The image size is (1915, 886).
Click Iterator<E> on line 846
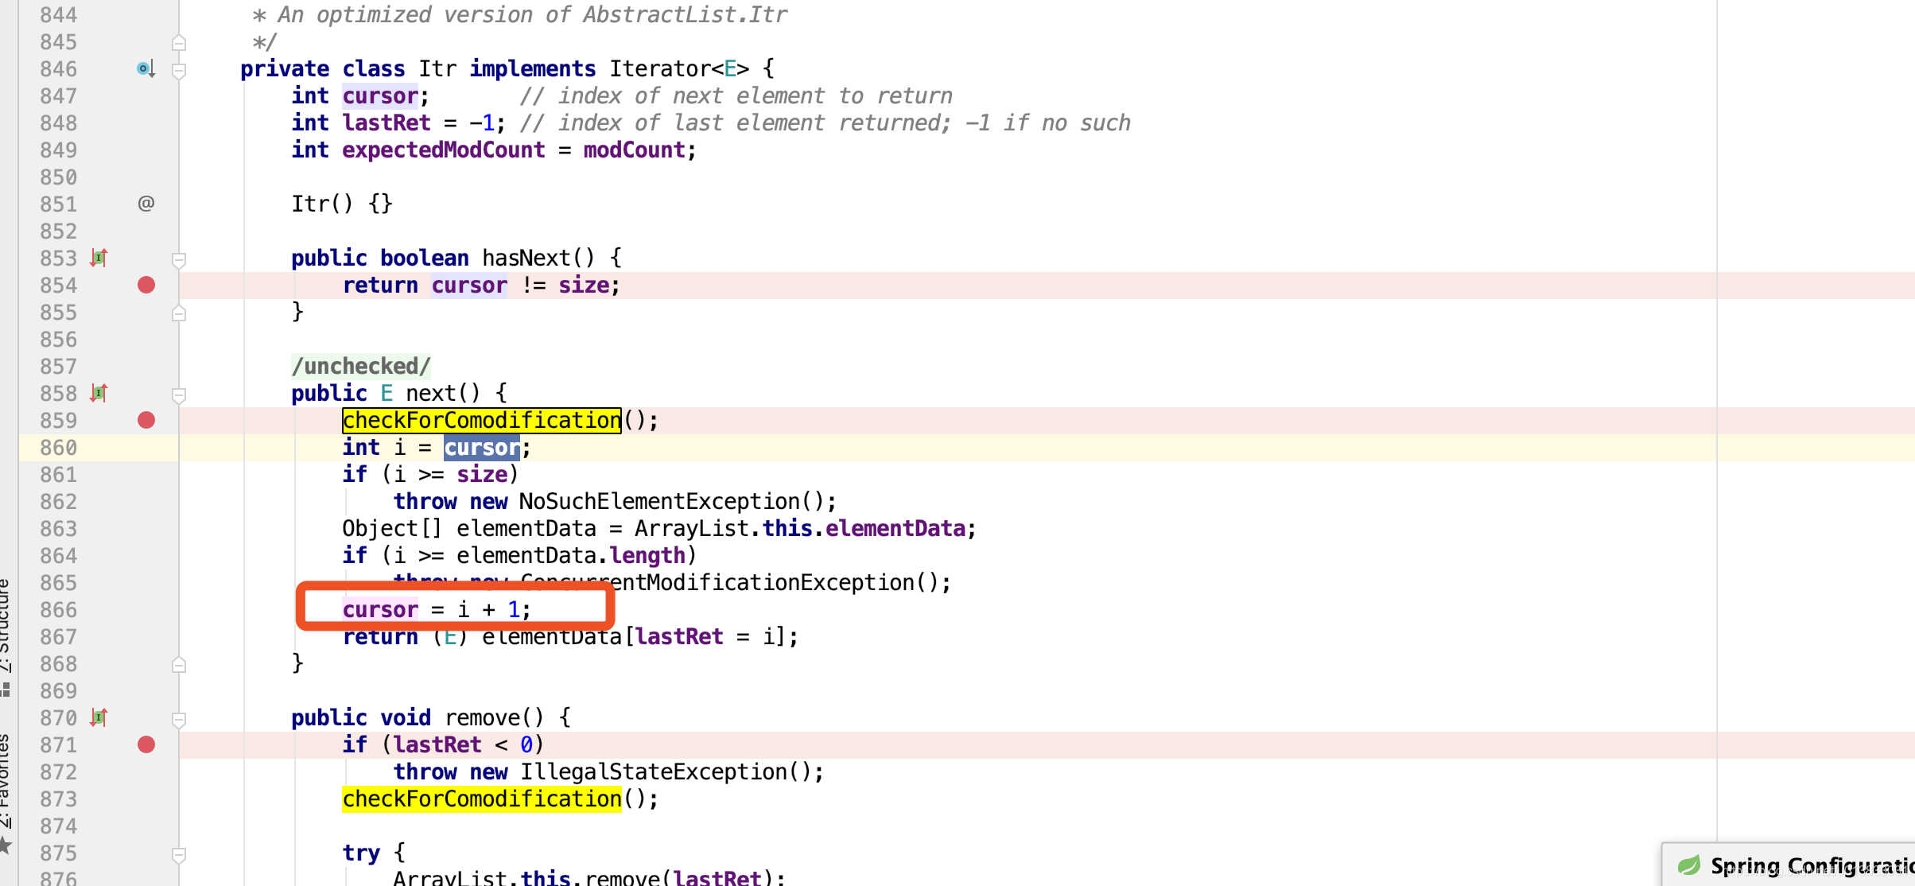(x=679, y=69)
